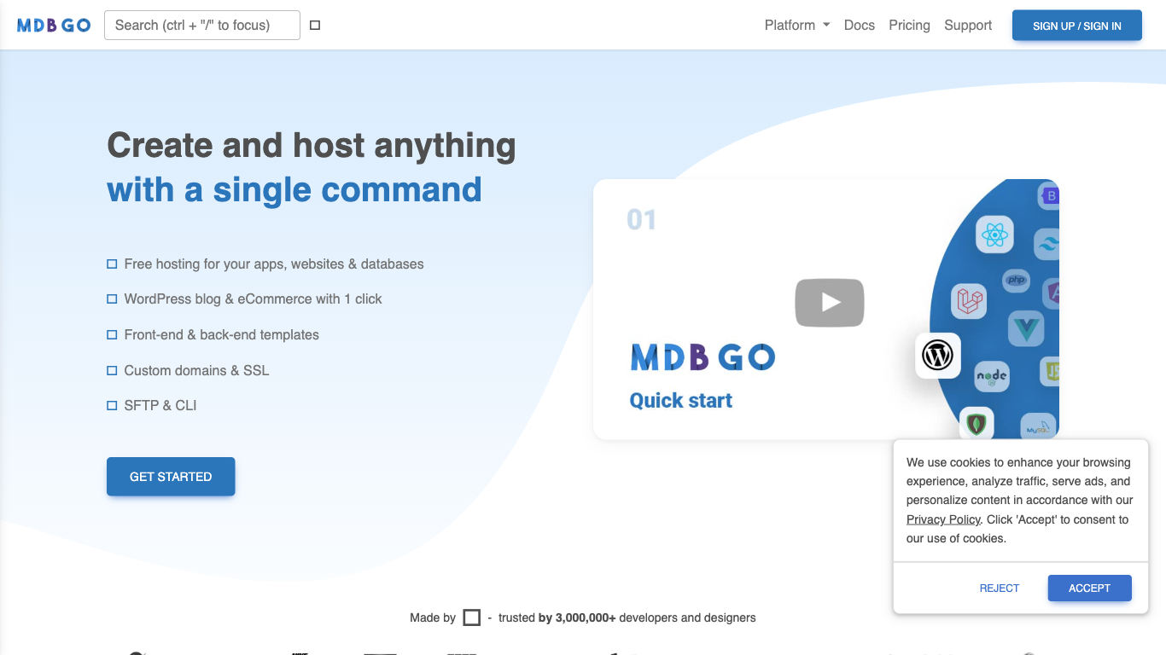The width and height of the screenshot is (1166, 655).
Task: Click the Tailwind CSS wave icon
Action: (1047, 244)
